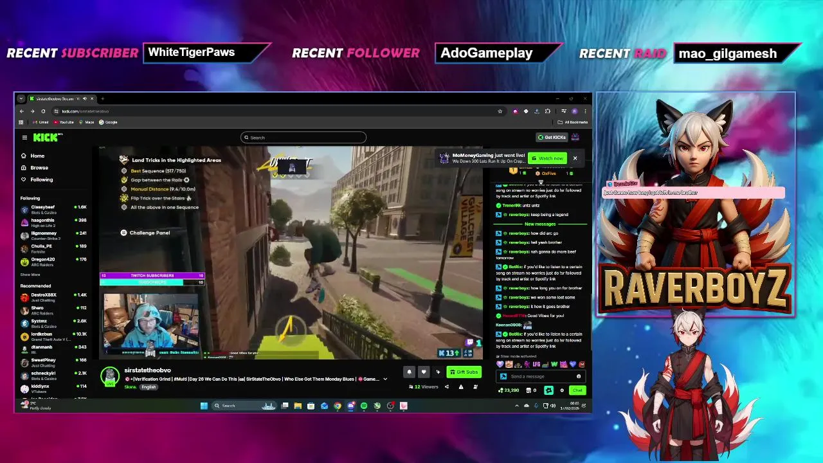
Task: Open lilgmommey channel in Following list
Action: 53,235
